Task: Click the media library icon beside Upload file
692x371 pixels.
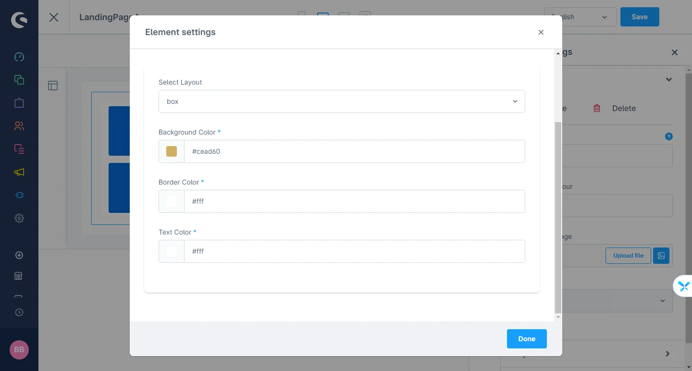Action: 661,256
